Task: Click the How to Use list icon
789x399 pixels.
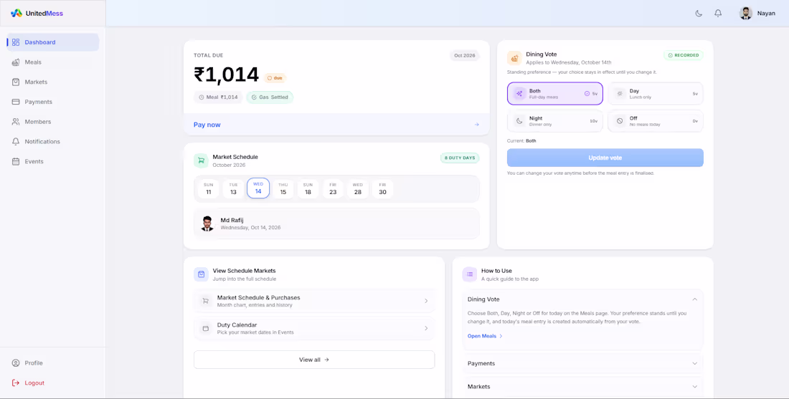Action: coord(470,274)
